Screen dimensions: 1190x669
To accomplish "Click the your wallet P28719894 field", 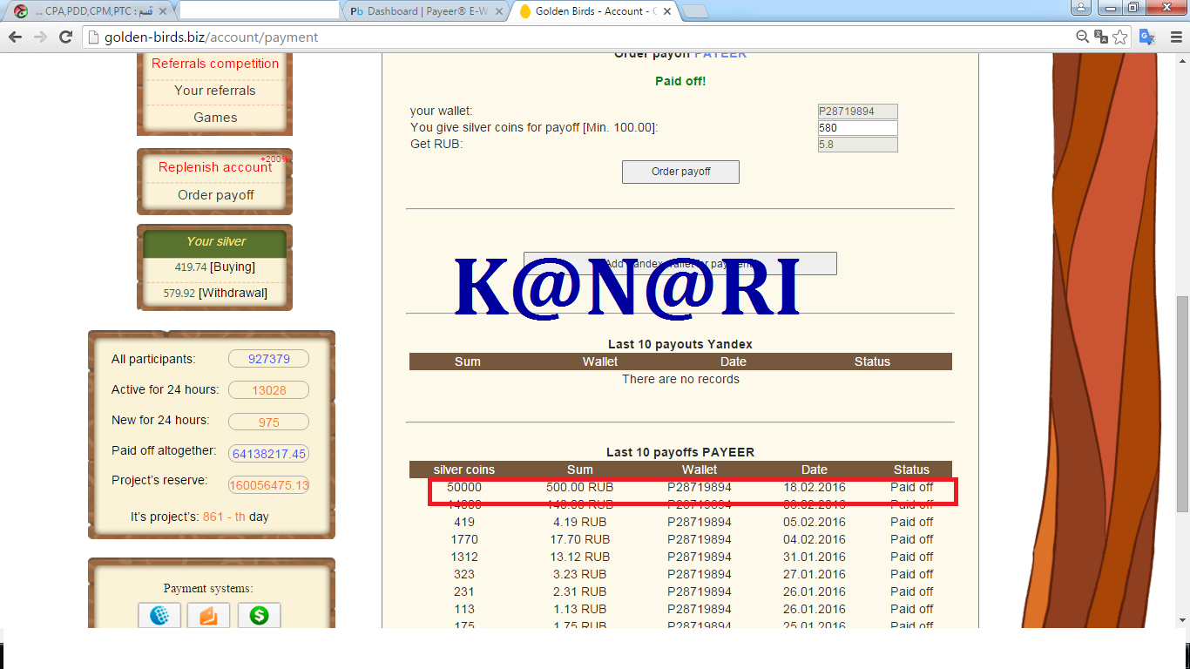I will click(x=857, y=111).
